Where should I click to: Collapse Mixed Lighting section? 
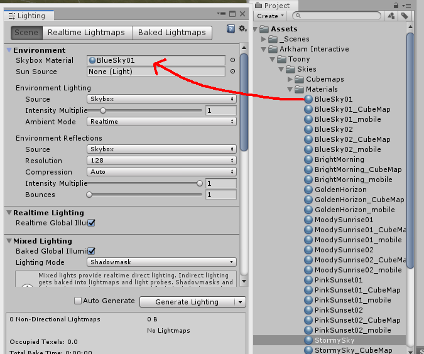click(x=9, y=241)
